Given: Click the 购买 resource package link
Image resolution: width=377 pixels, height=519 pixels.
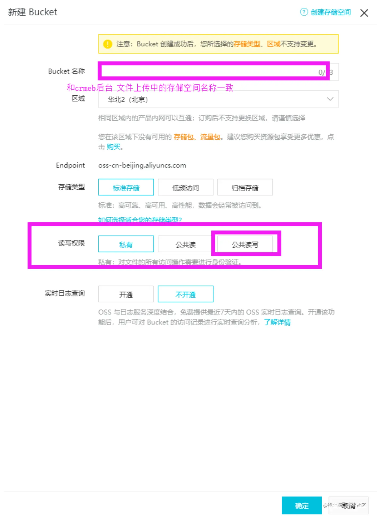Looking at the screenshot, I should coord(113,147).
